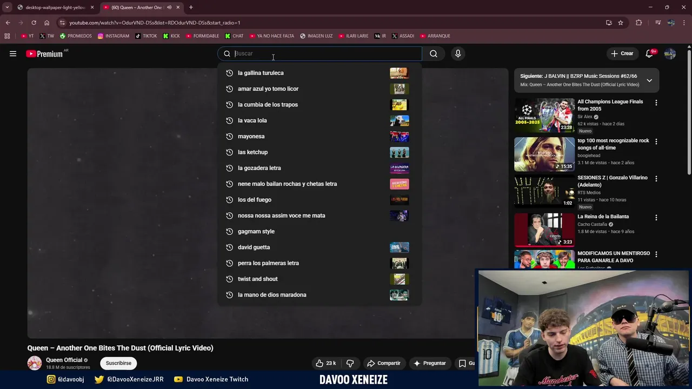The image size is (692, 389).
Task: Click the address bar URL
Action: [155, 23]
